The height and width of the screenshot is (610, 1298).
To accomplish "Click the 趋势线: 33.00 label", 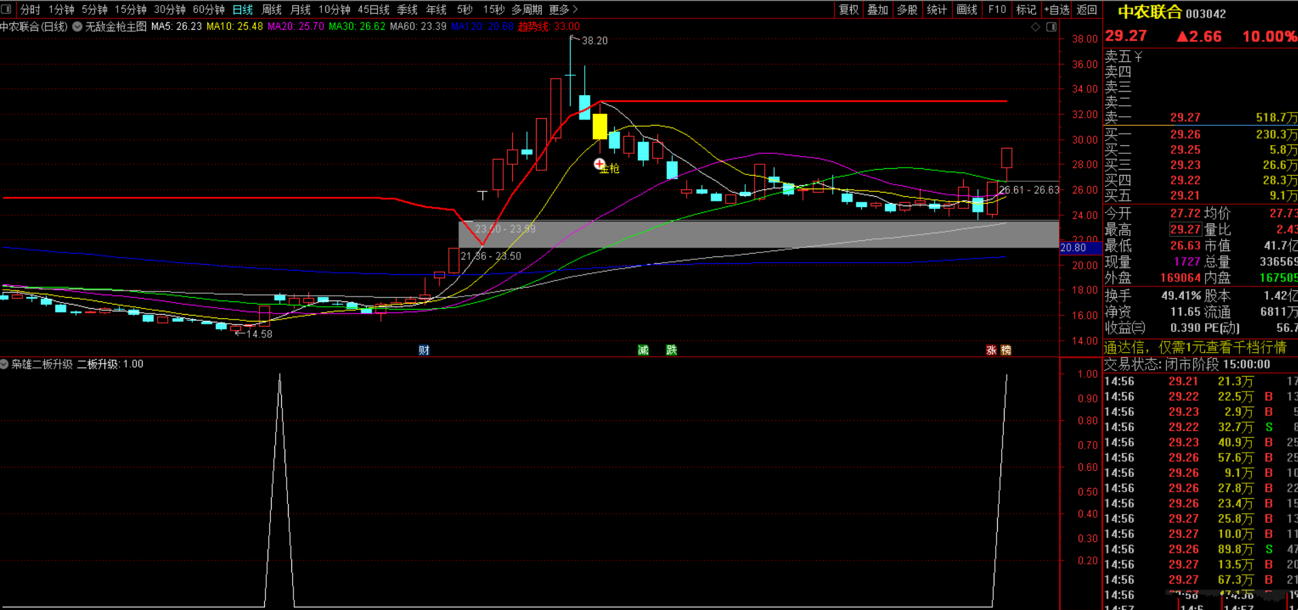I will coord(549,26).
